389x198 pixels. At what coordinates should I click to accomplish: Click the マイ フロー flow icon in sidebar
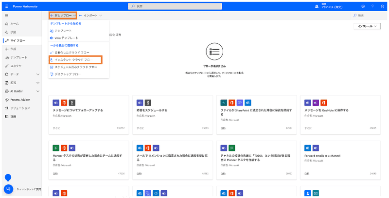pyautogui.click(x=7, y=41)
